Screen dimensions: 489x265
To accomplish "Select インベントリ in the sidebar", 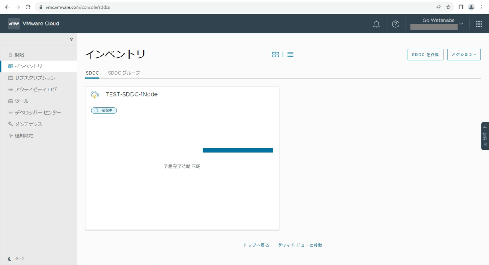I will pos(39,66).
